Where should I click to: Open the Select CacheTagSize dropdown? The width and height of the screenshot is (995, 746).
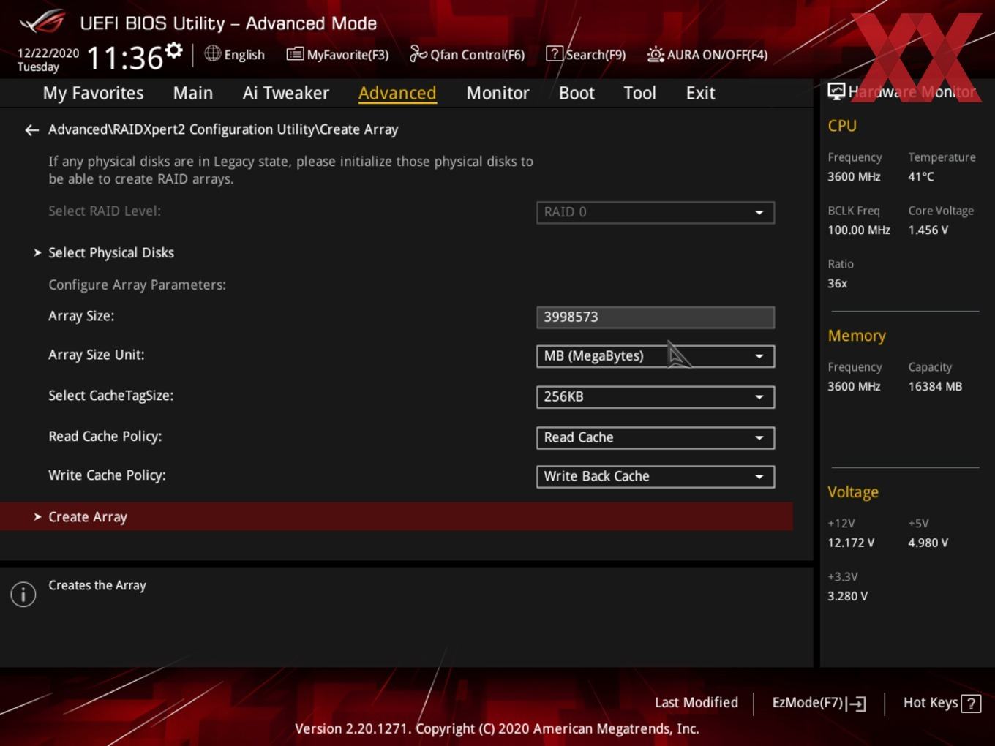[x=656, y=397]
